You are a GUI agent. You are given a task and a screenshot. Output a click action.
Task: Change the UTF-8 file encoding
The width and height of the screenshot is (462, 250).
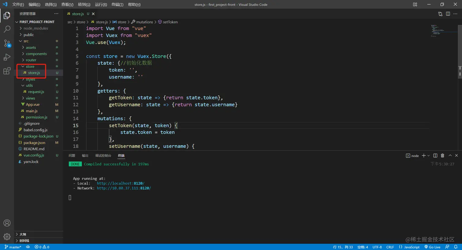tap(377, 247)
